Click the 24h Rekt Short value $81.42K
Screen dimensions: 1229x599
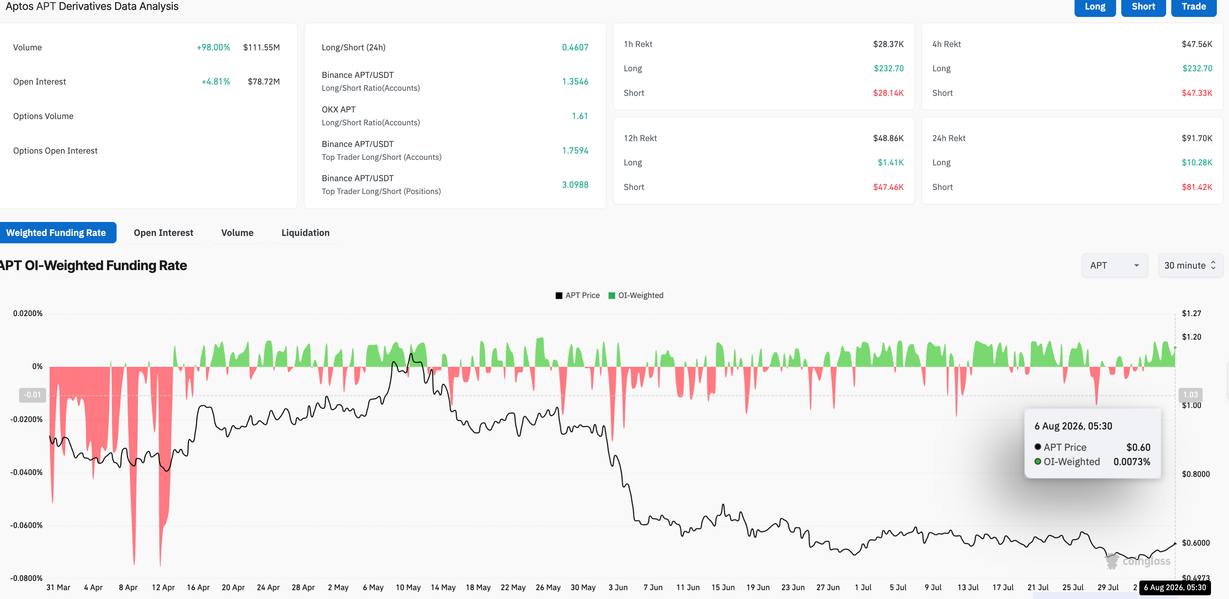tap(1197, 187)
